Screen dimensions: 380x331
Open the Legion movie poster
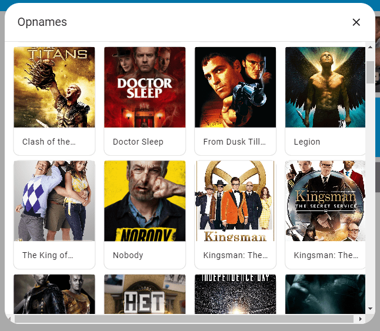click(x=325, y=87)
